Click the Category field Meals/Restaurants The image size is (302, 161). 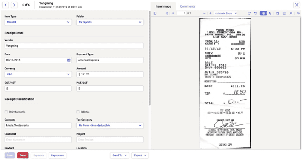pos(38,126)
